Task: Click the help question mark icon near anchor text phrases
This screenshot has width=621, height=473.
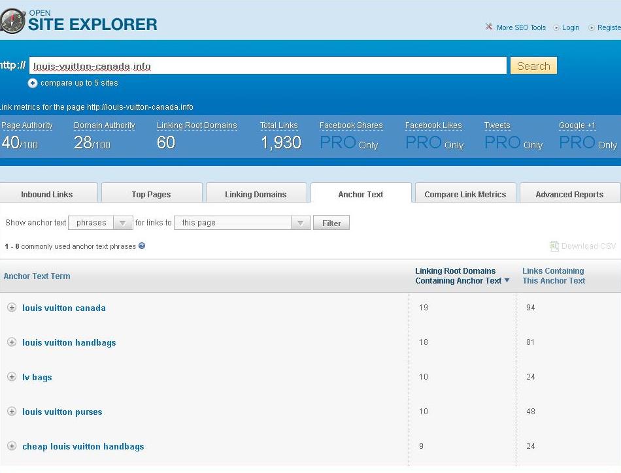Action: [142, 246]
